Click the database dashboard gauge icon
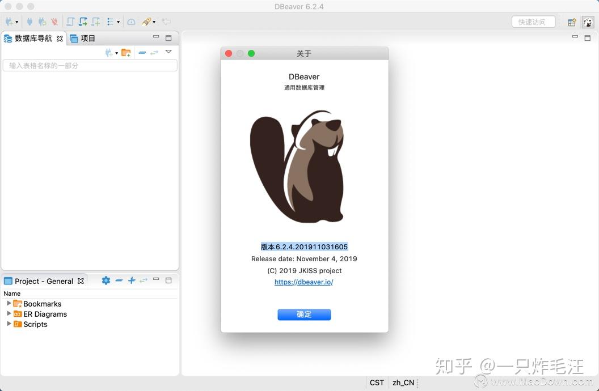 tap(130, 21)
